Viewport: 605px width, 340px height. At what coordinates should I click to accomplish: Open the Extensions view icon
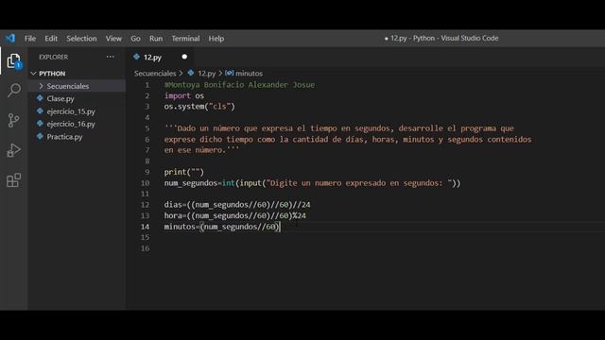(x=14, y=180)
